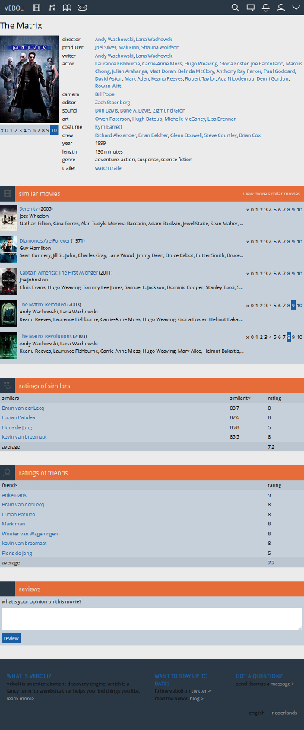Open Mark man friend profile

14,524
